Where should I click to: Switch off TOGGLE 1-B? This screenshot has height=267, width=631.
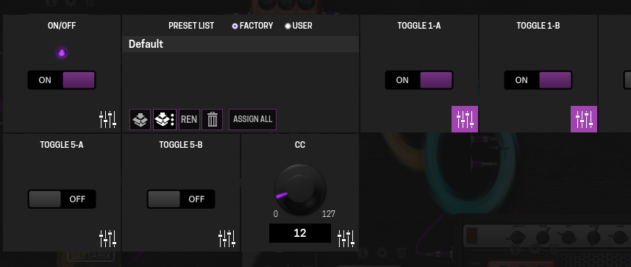coord(538,80)
